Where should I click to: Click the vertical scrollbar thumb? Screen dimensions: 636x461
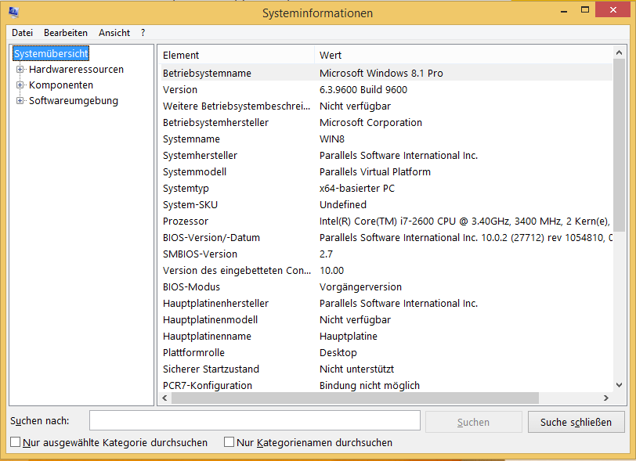[x=619, y=145]
